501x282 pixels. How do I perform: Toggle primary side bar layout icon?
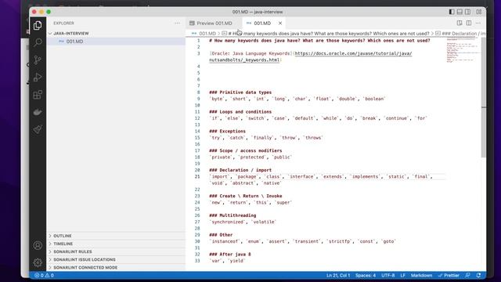click(452, 12)
